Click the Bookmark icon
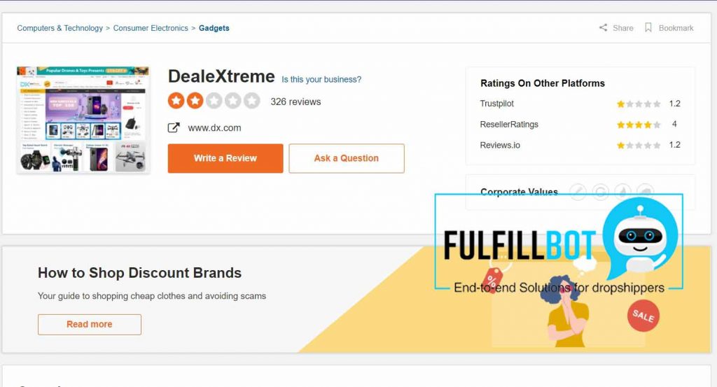717x387 pixels. point(648,28)
